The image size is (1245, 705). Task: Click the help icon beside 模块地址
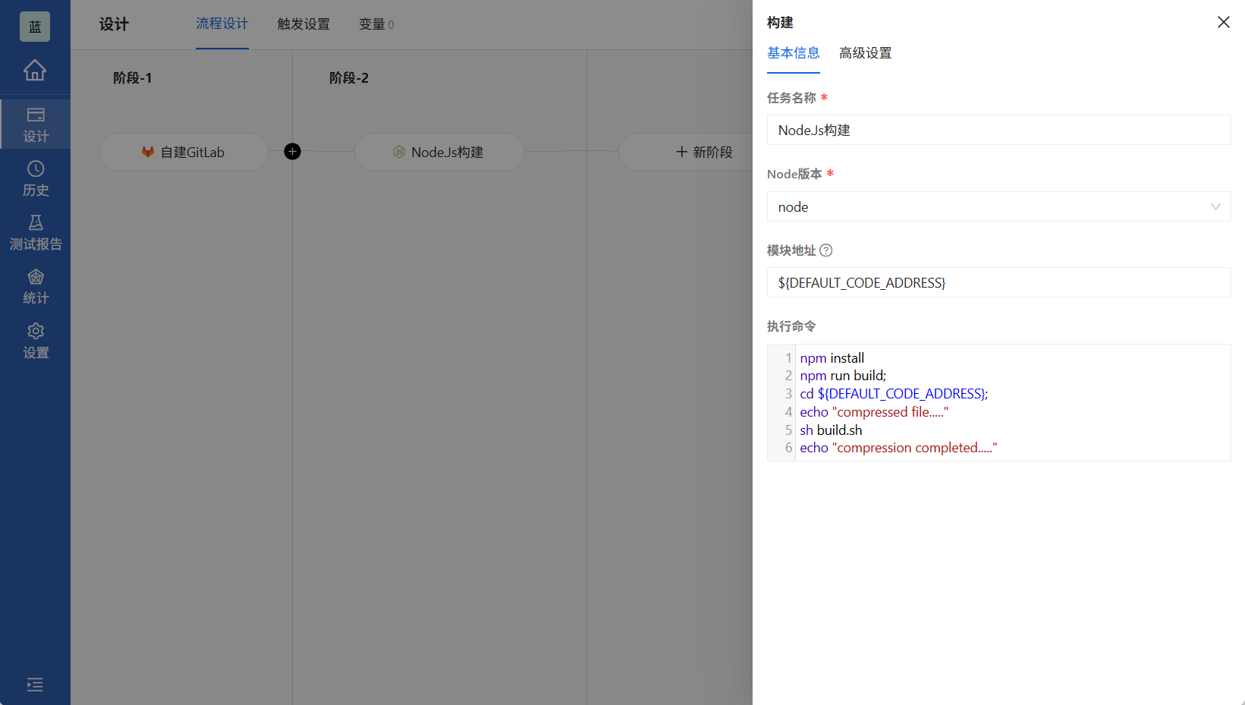pyautogui.click(x=827, y=250)
